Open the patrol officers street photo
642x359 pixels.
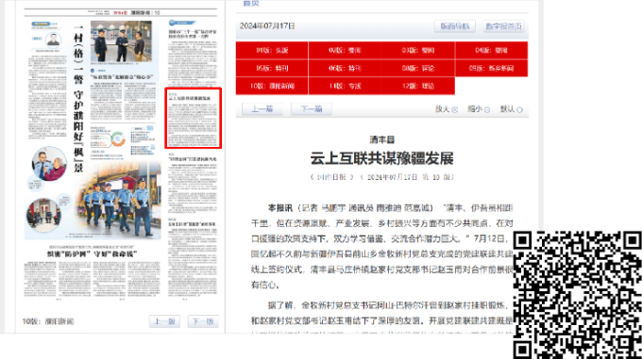(x=119, y=200)
